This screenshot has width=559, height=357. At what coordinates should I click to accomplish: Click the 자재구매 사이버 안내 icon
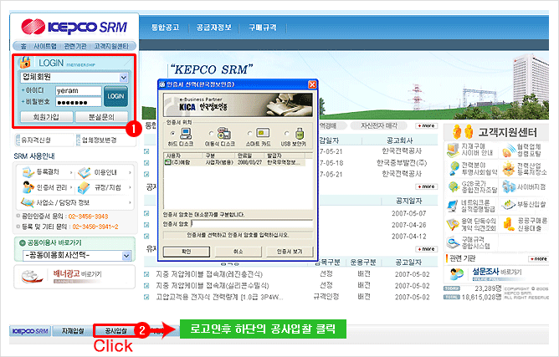pyautogui.click(x=453, y=150)
